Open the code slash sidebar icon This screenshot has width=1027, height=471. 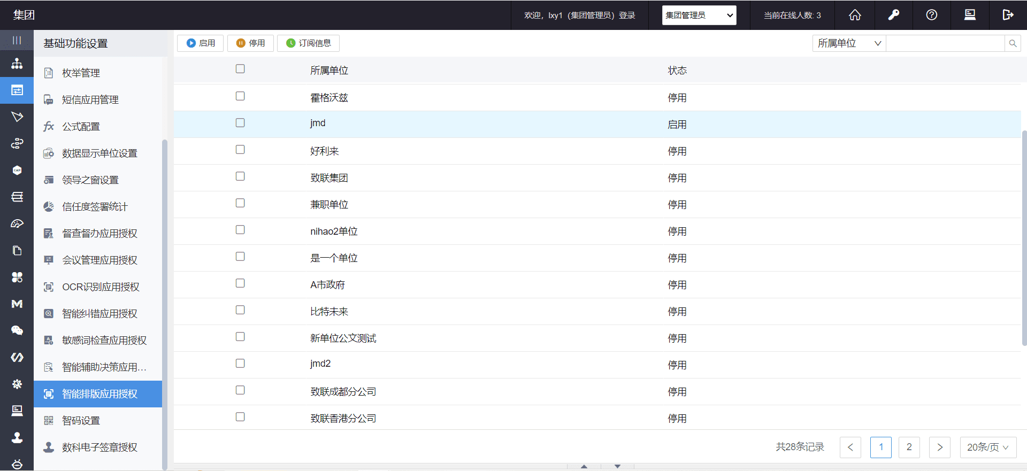[x=17, y=357]
